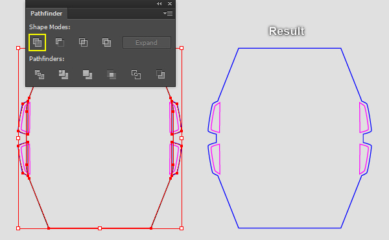Select the Minus Front shape mode
The width and height of the screenshot is (389, 240).
point(60,42)
